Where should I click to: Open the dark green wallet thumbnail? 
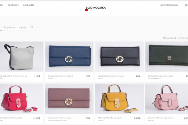pos(167,57)
